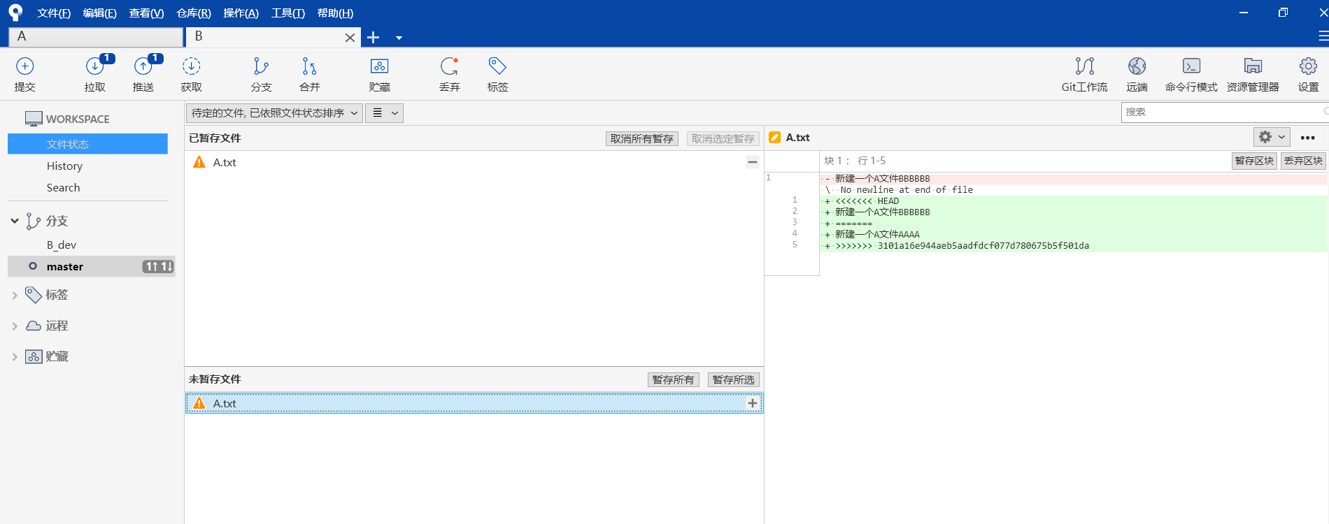Select the master branch
Image resolution: width=1329 pixels, height=524 pixels.
[x=91, y=266]
